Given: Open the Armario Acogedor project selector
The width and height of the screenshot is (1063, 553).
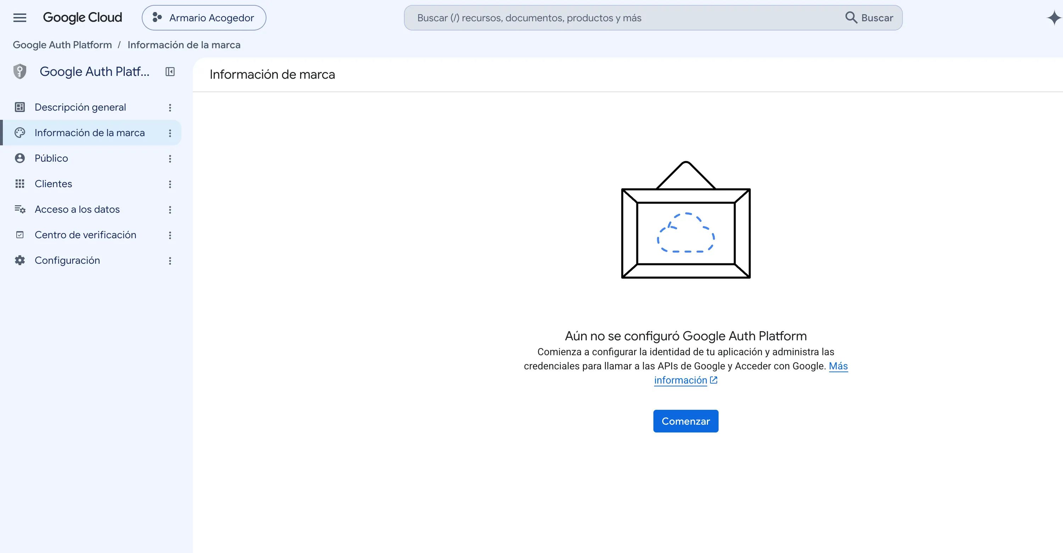Looking at the screenshot, I should tap(204, 18).
